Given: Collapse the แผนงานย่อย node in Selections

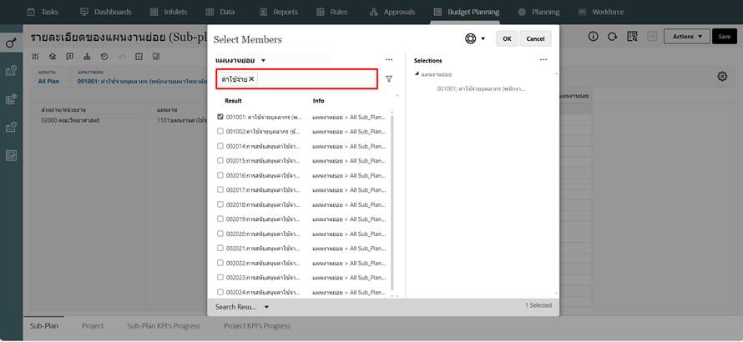Looking at the screenshot, I should tap(417, 74).
